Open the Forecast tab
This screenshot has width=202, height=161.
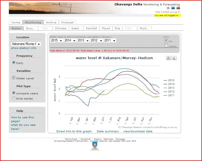68,22
